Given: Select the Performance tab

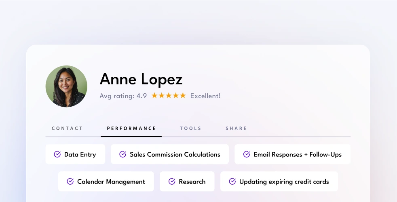Looking at the screenshot, I should pyautogui.click(x=131, y=128).
